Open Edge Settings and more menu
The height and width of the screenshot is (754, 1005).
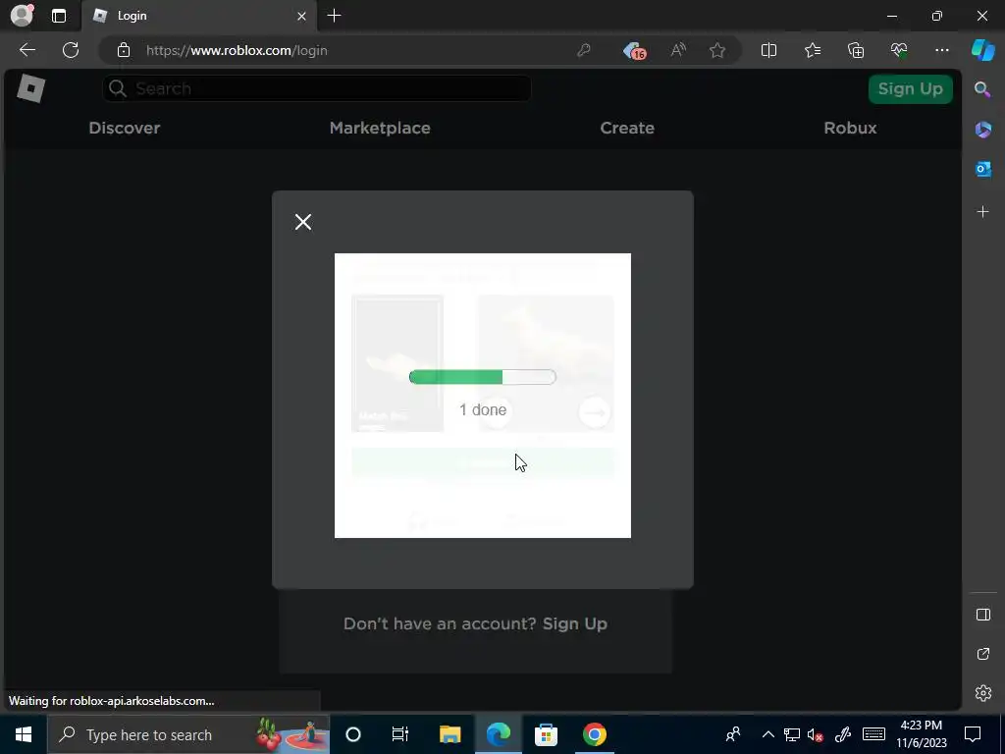tap(941, 50)
